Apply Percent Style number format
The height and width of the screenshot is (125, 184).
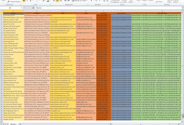tap(96, 1)
